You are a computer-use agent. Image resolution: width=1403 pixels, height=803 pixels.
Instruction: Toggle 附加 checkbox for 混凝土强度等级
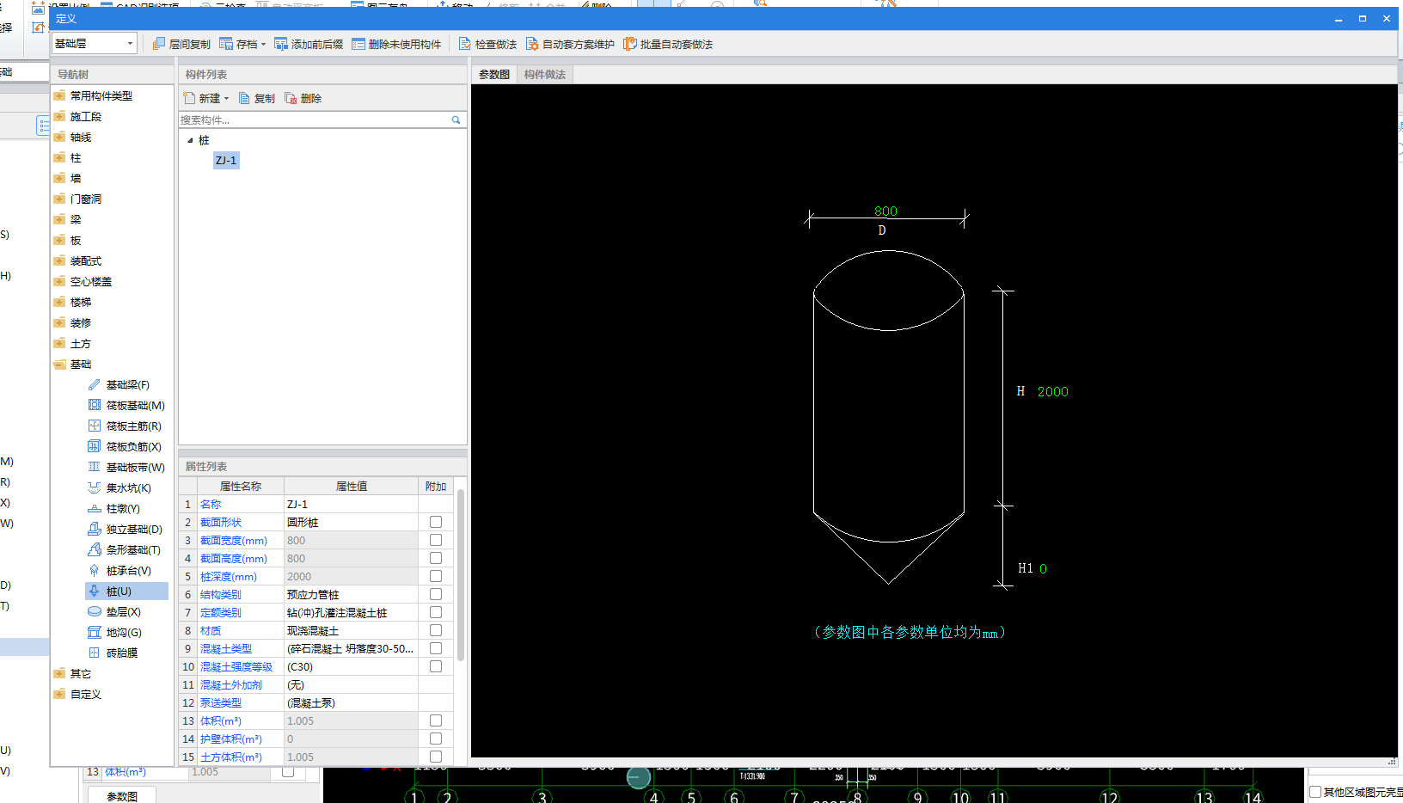pyautogui.click(x=436, y=666)
